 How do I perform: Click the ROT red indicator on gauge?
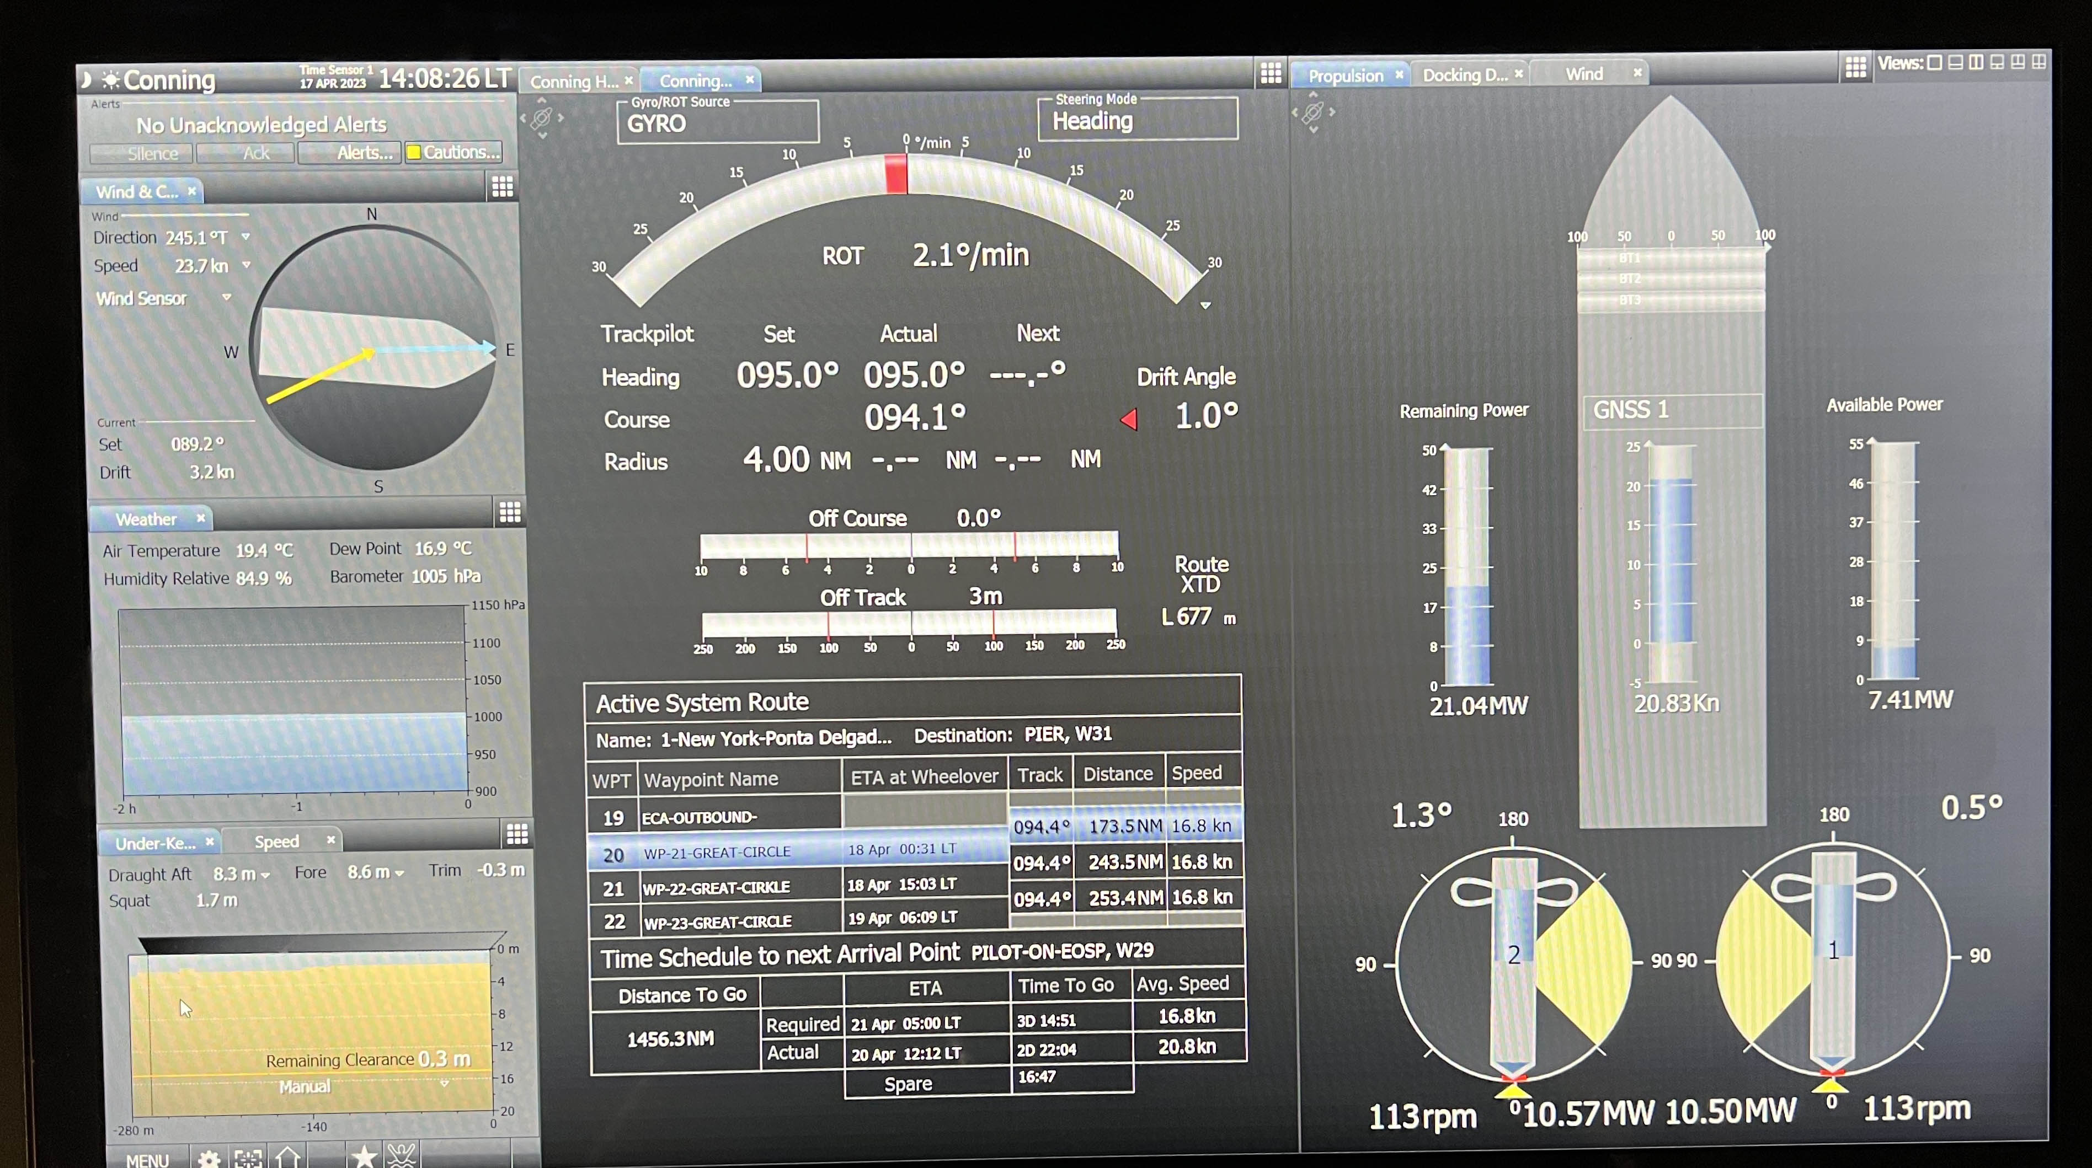coord(895,174)
